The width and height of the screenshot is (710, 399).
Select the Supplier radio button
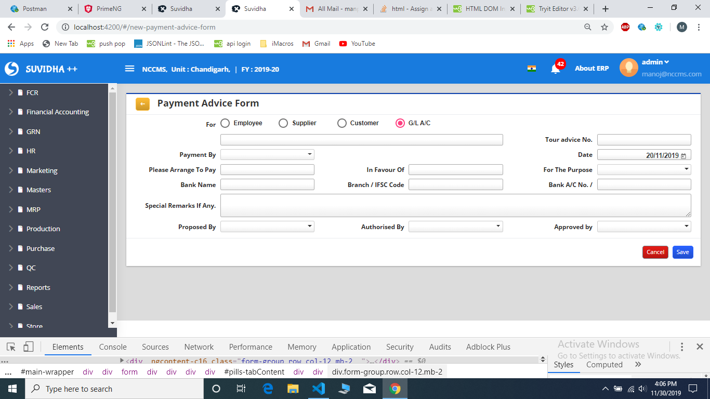[x=283, y=123]
